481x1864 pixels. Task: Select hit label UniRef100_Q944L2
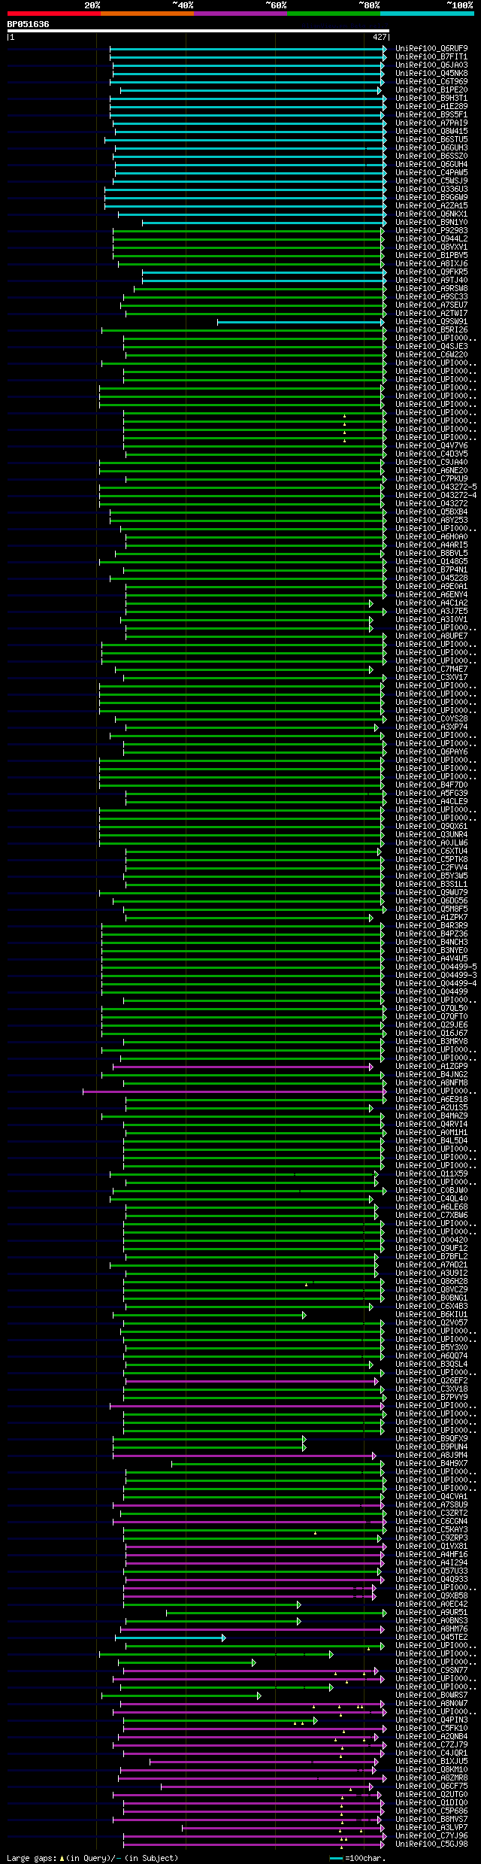(431, 238)
